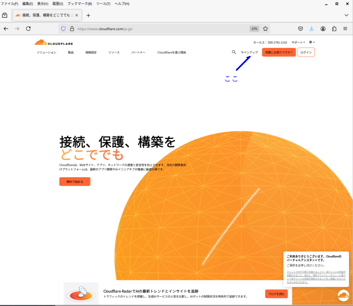Open the Cloudflareを選ぶ理由 menu
The image size is (353, 306).
(172, 52)
